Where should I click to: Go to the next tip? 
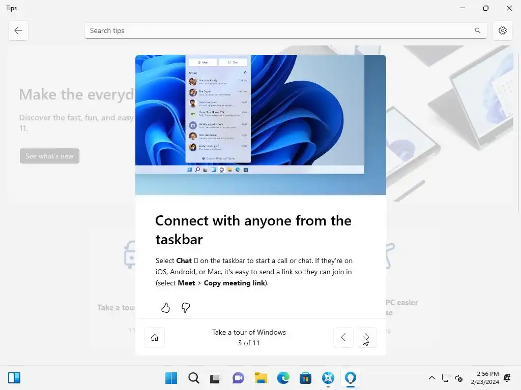pos(367,338)
